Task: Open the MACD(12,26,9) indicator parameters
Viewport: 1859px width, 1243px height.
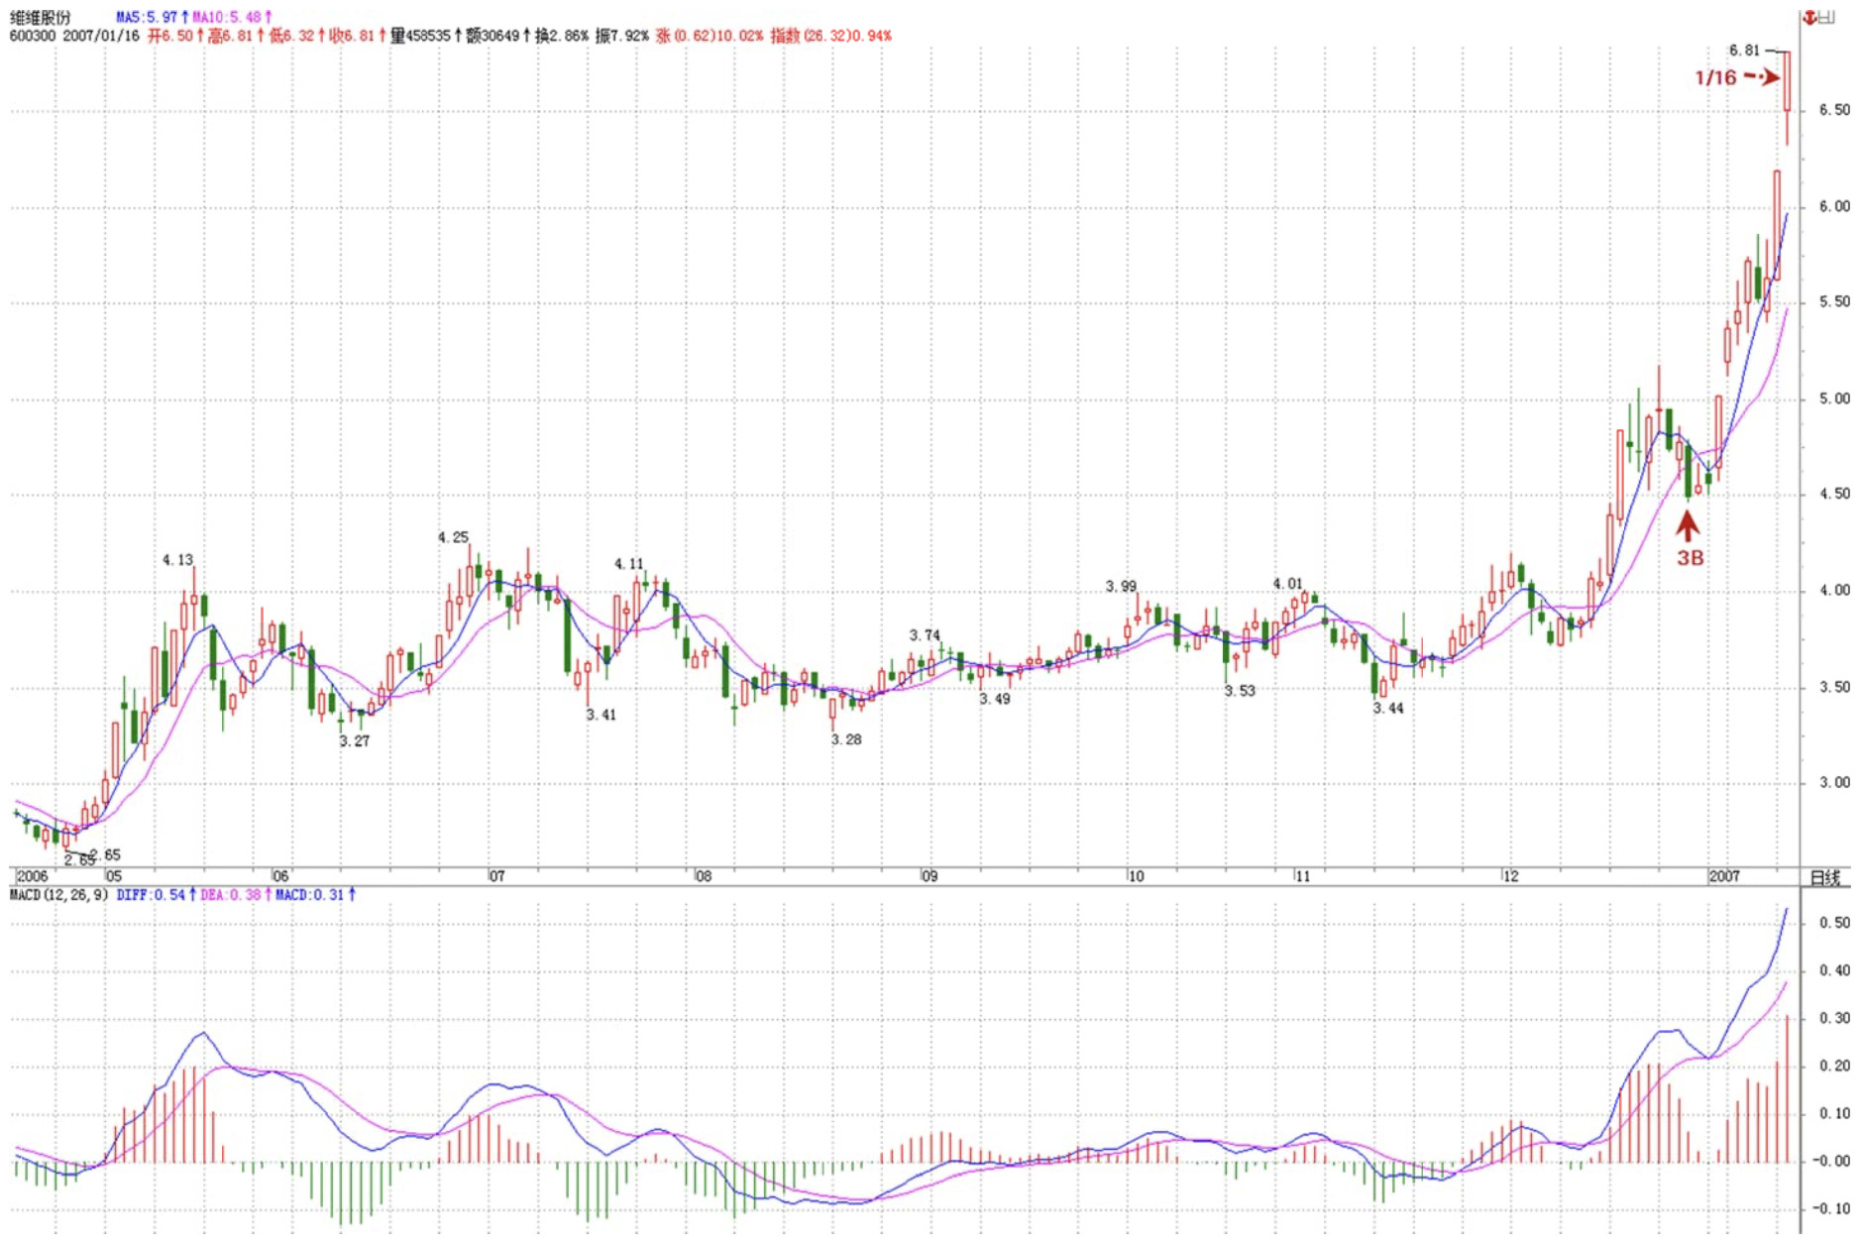Action: pos(58,895)
